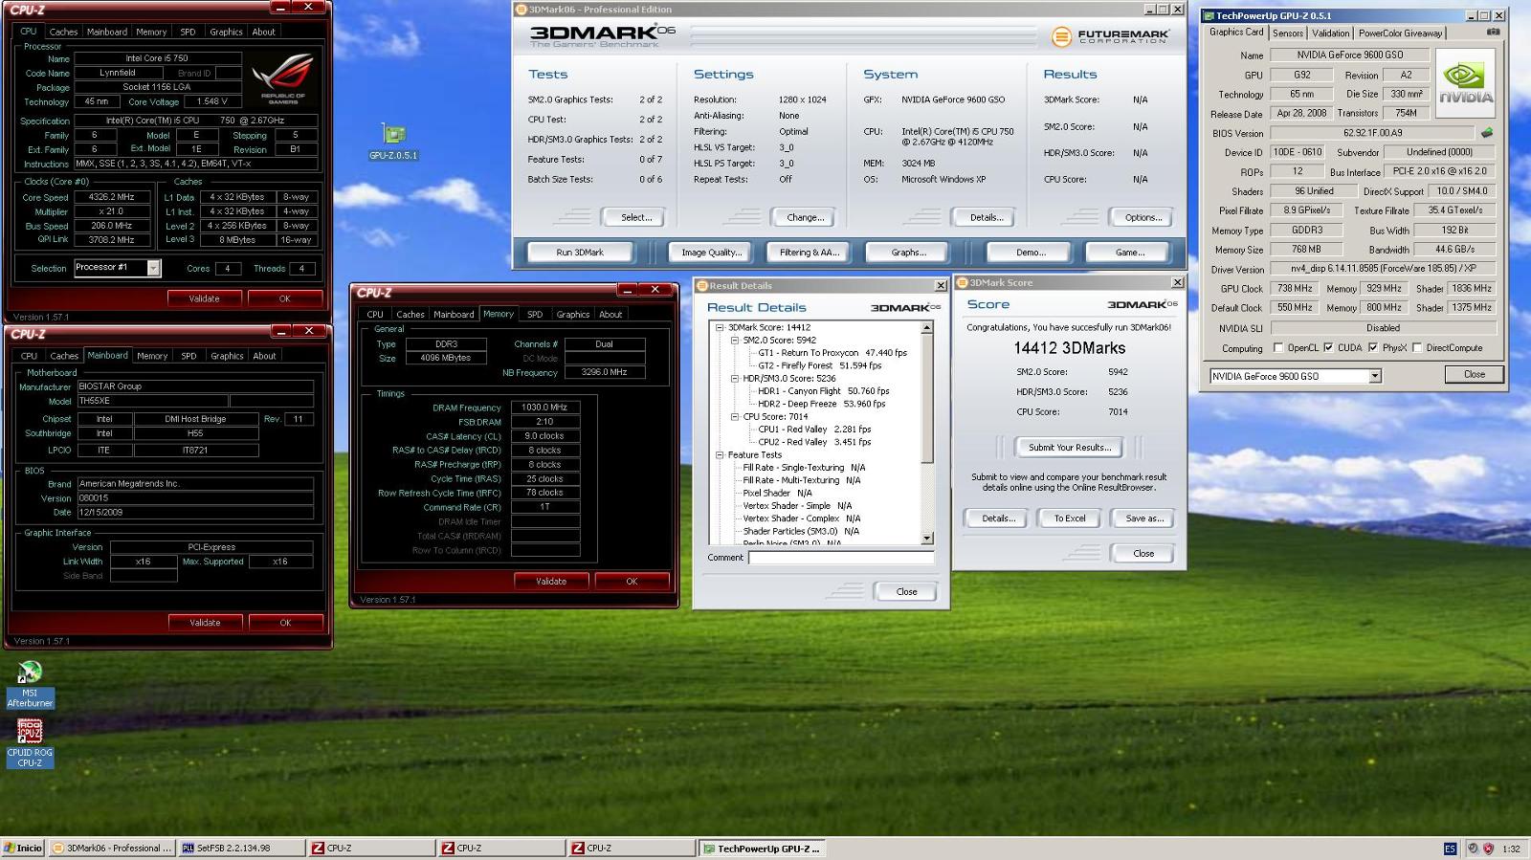Collapse the HDR/SM3.0 Score: 5236 node
The image size is (1531, 860).
(735, 378)
